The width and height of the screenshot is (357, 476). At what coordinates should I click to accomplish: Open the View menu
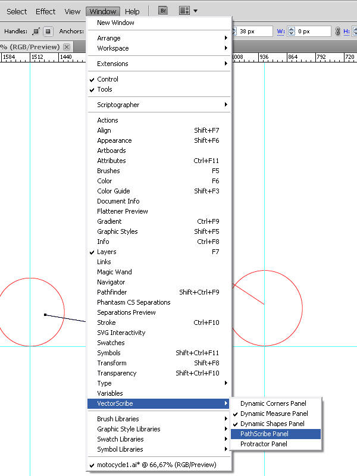pos(72,11)
